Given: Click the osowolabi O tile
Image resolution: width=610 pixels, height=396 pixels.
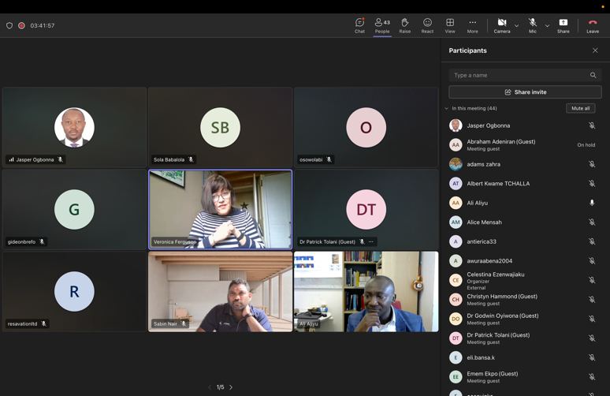Looking at the screenshot, I should pos(366,127).
